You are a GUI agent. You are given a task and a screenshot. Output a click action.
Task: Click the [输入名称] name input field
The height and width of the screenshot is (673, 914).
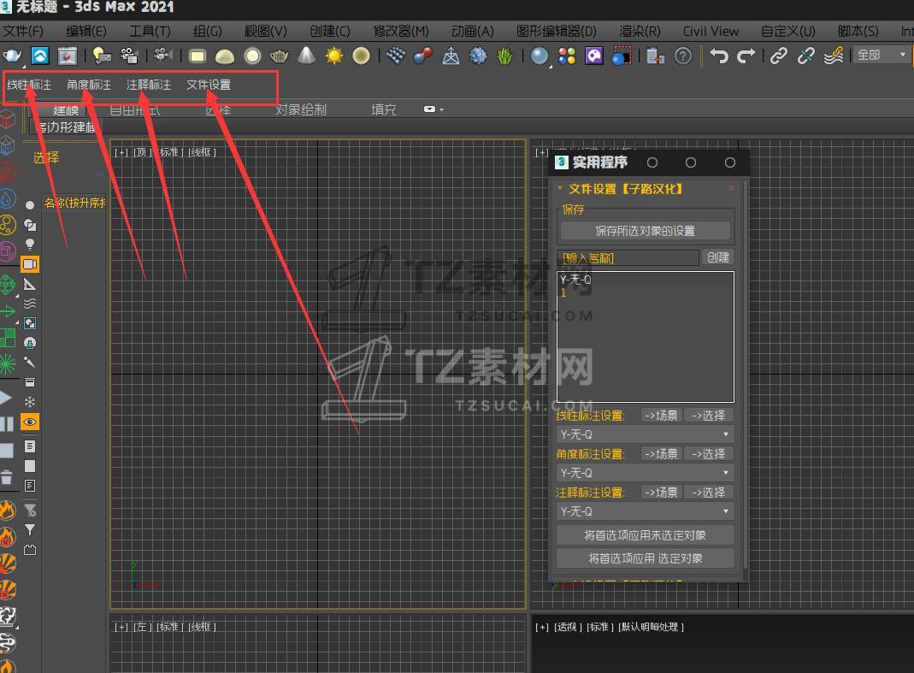coord(628,257)
